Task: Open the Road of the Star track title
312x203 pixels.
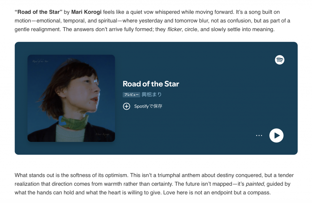Action: click(151, 84)
